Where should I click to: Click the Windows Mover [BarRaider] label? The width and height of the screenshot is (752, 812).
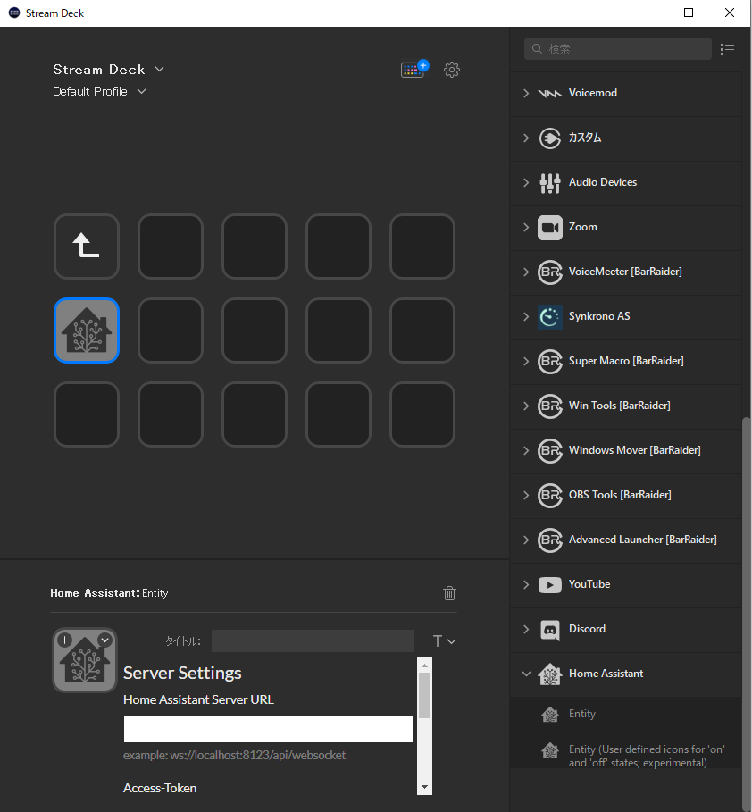pos(634,450)
